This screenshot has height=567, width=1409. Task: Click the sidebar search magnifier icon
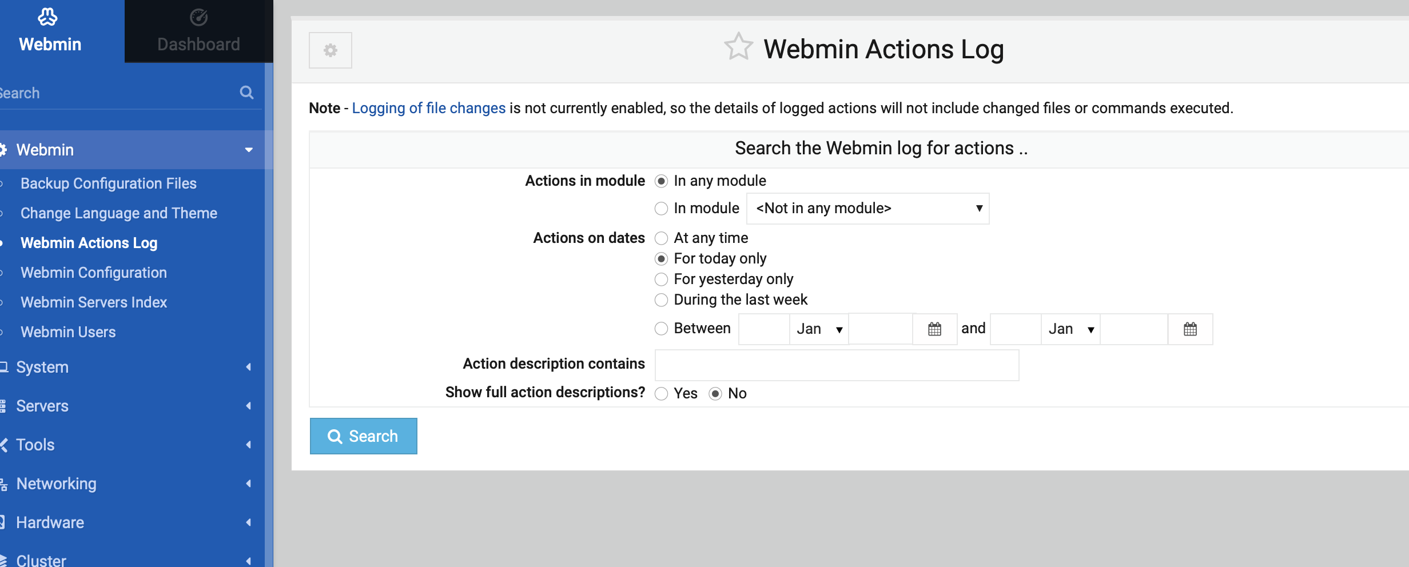[x=246, y=93]
